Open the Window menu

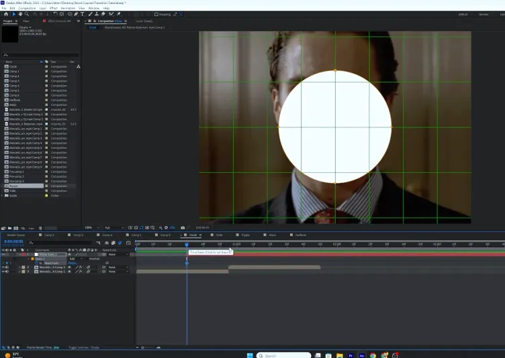[x=94, y=8]
